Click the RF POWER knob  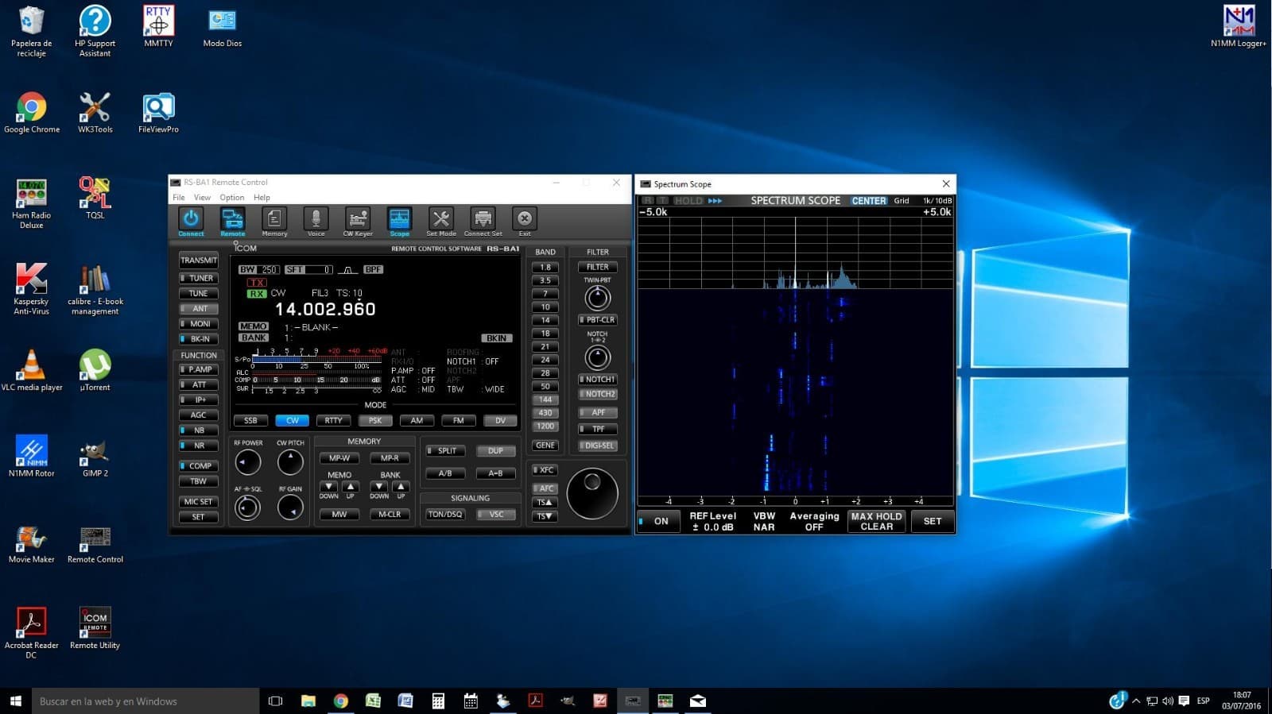248,461
